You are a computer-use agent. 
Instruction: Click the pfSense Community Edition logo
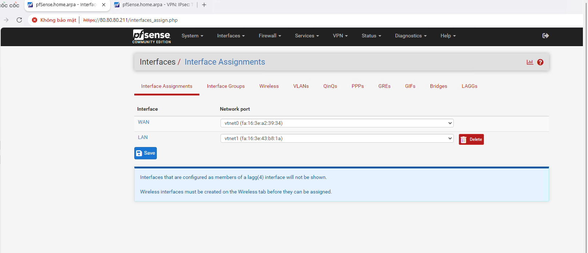coord(151,36)
